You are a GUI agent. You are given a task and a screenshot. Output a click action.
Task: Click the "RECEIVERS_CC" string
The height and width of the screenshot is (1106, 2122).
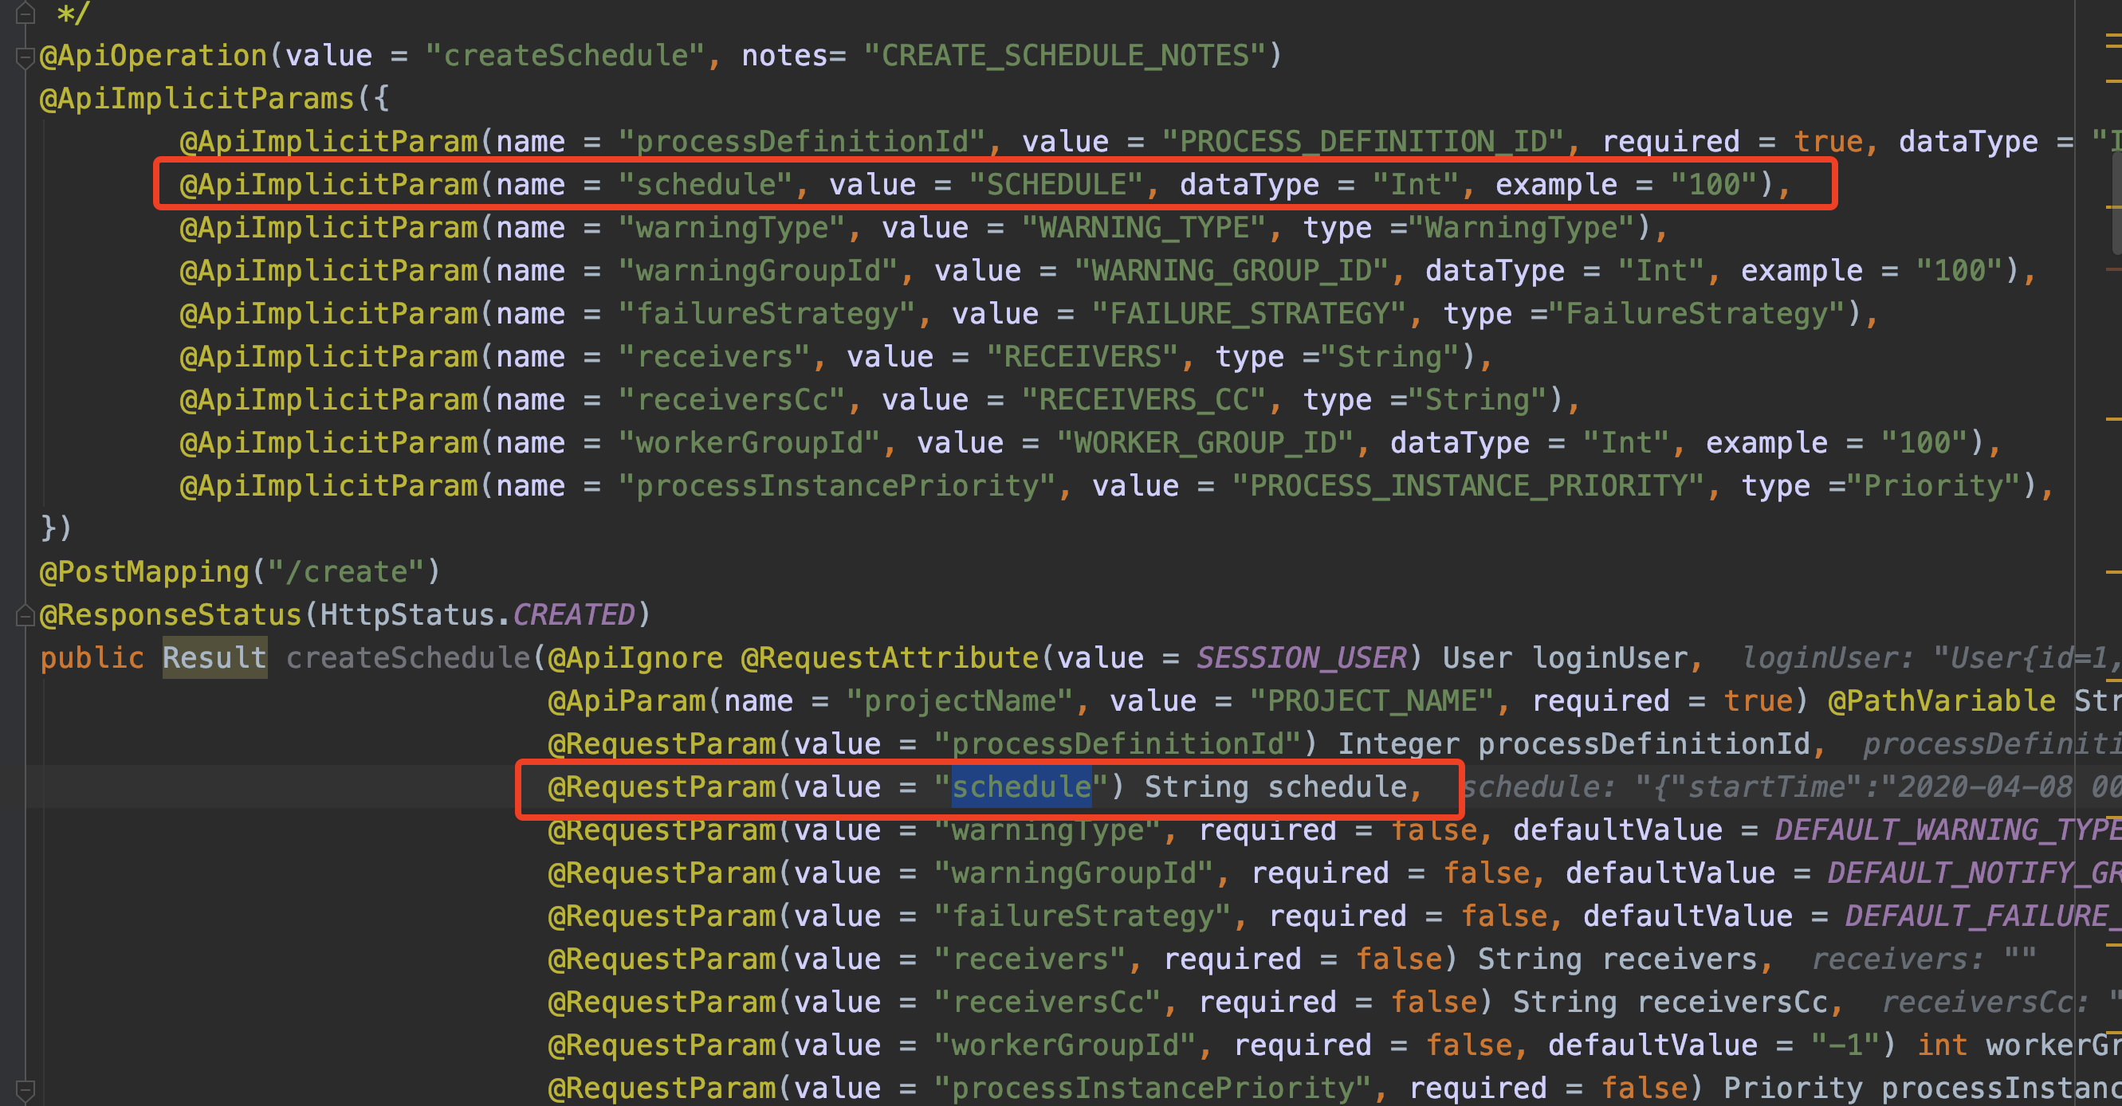pyautogui.click(x=1144, y=400)
